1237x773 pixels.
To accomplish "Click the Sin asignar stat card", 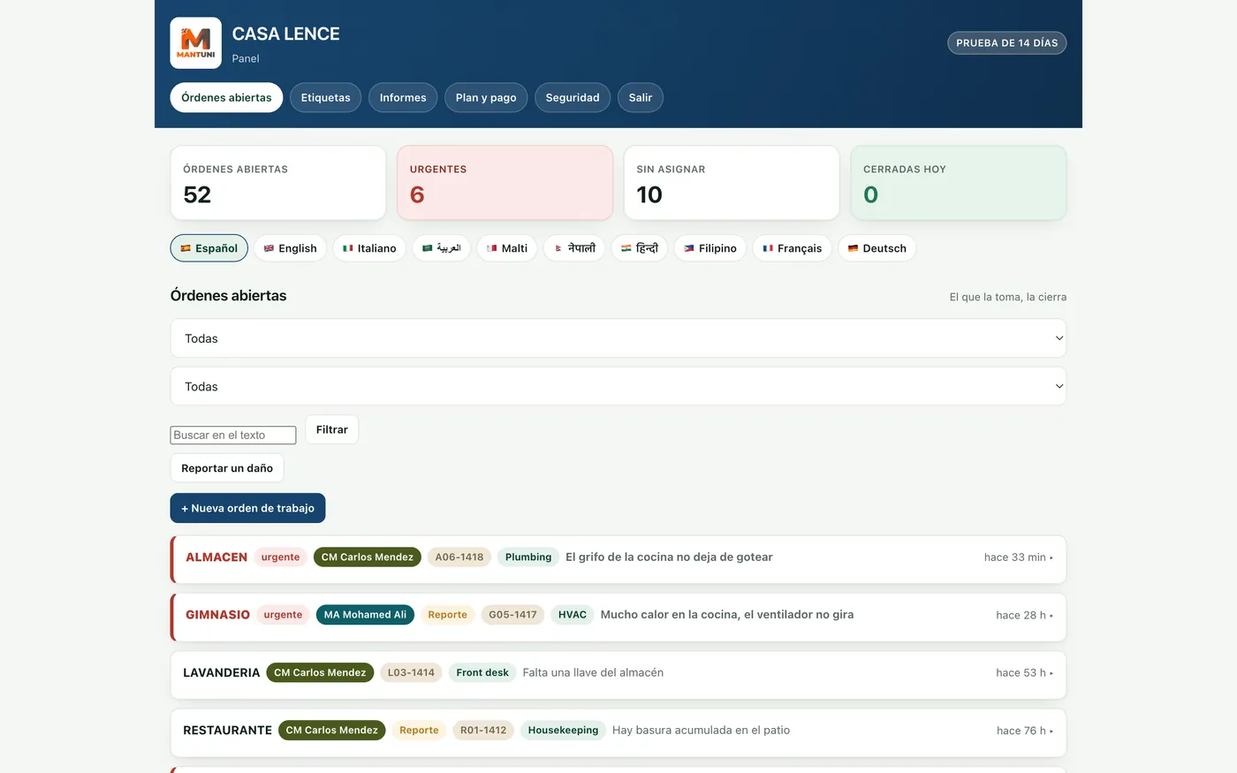I will click(x=732, y=183).
